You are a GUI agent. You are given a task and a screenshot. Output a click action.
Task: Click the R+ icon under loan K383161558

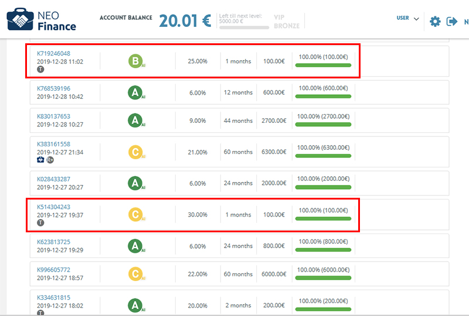pyautogui.click(x=50, y=160)
